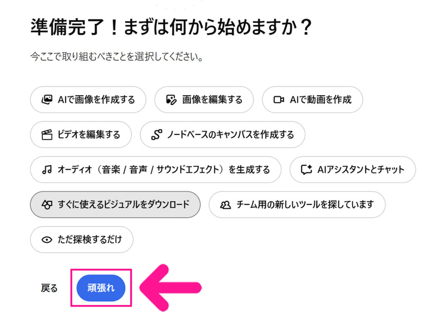This screenshot has height=320, width=440.
Task: Click the 頑張れ button
Action: 101,288
